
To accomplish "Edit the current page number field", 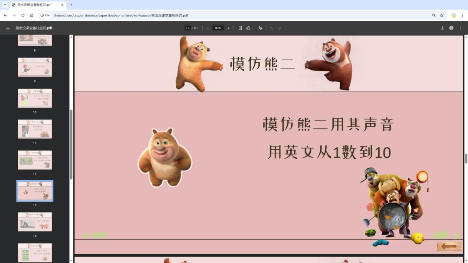I will pos(188,28).
